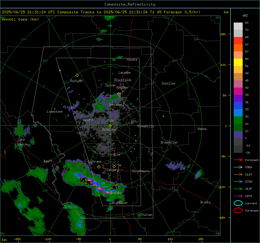
Task: Click the Brooks city label
Action: coord(205,202)
